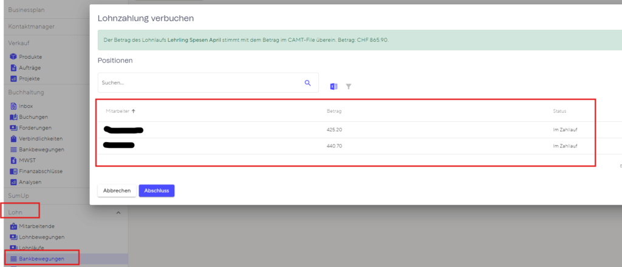Screen dimensions: 622x267
Task: Click the search magnifier icon
Action: [307, 83]
